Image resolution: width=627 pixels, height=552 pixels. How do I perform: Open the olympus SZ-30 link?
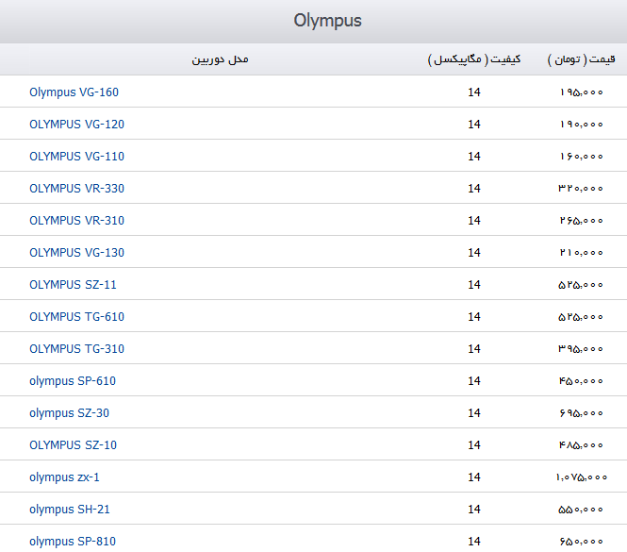(69, 413)
